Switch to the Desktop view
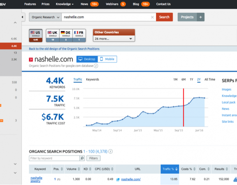This screenshot has height=185, width=237. point(87,59)
